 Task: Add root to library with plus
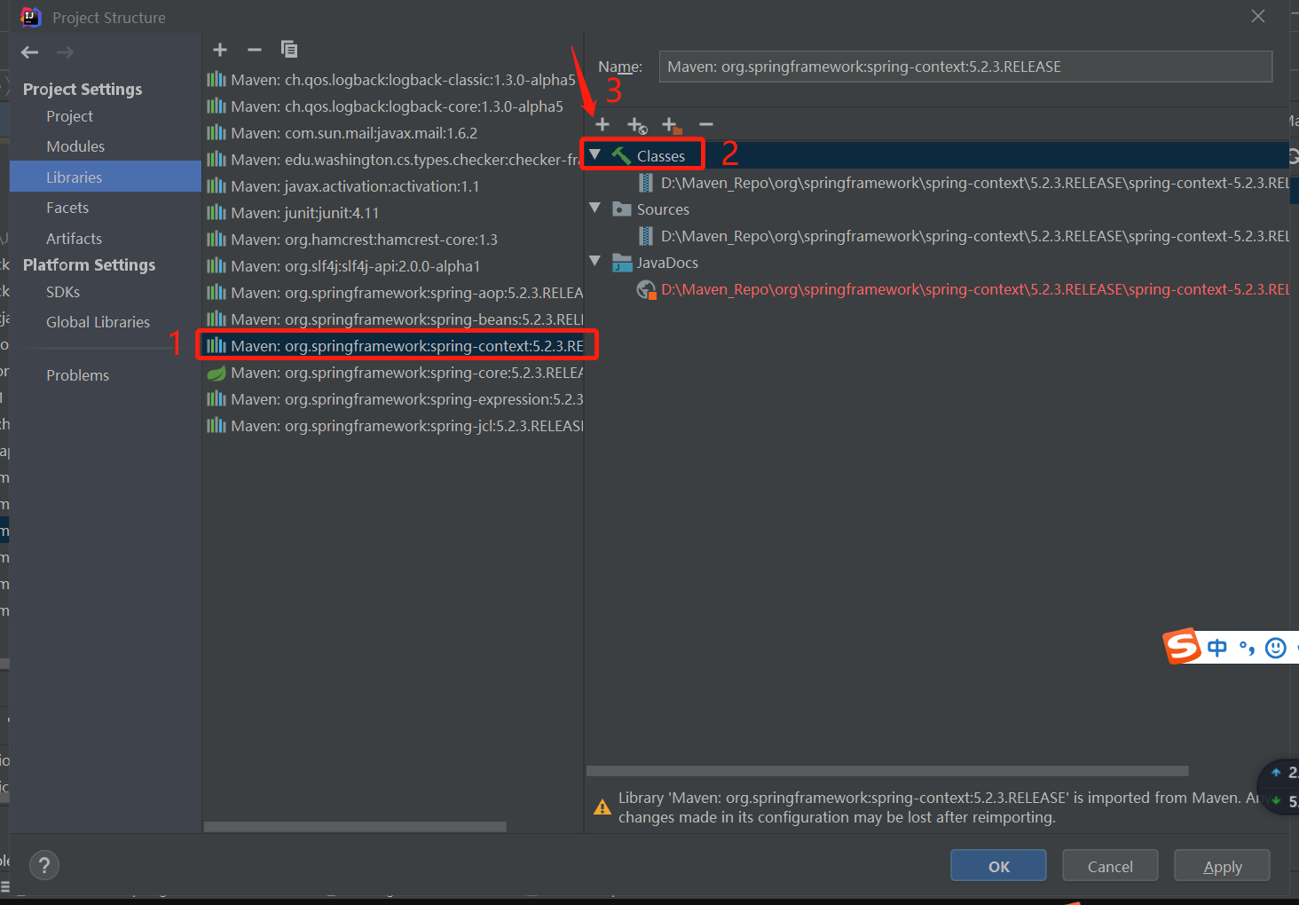tap(602, 124)
